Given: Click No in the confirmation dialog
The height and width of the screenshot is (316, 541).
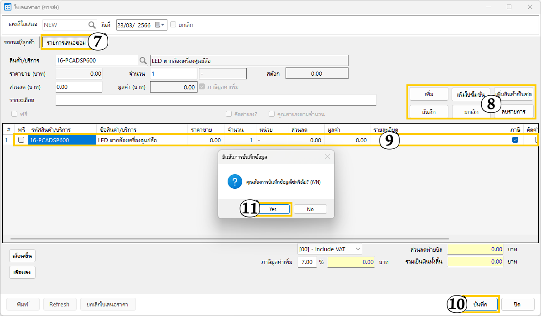Looking at the screenshot, I should [x=310, y=209].
